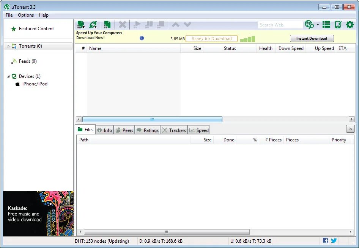The image size is (359, 248).
Task: Sort by the ETA column header
Action: [345, 48]
